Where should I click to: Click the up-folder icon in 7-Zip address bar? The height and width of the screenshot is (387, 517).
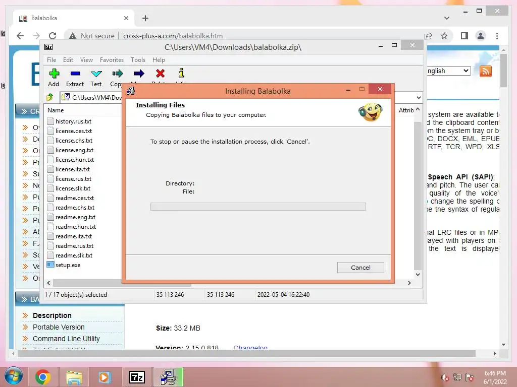(50, 97)
